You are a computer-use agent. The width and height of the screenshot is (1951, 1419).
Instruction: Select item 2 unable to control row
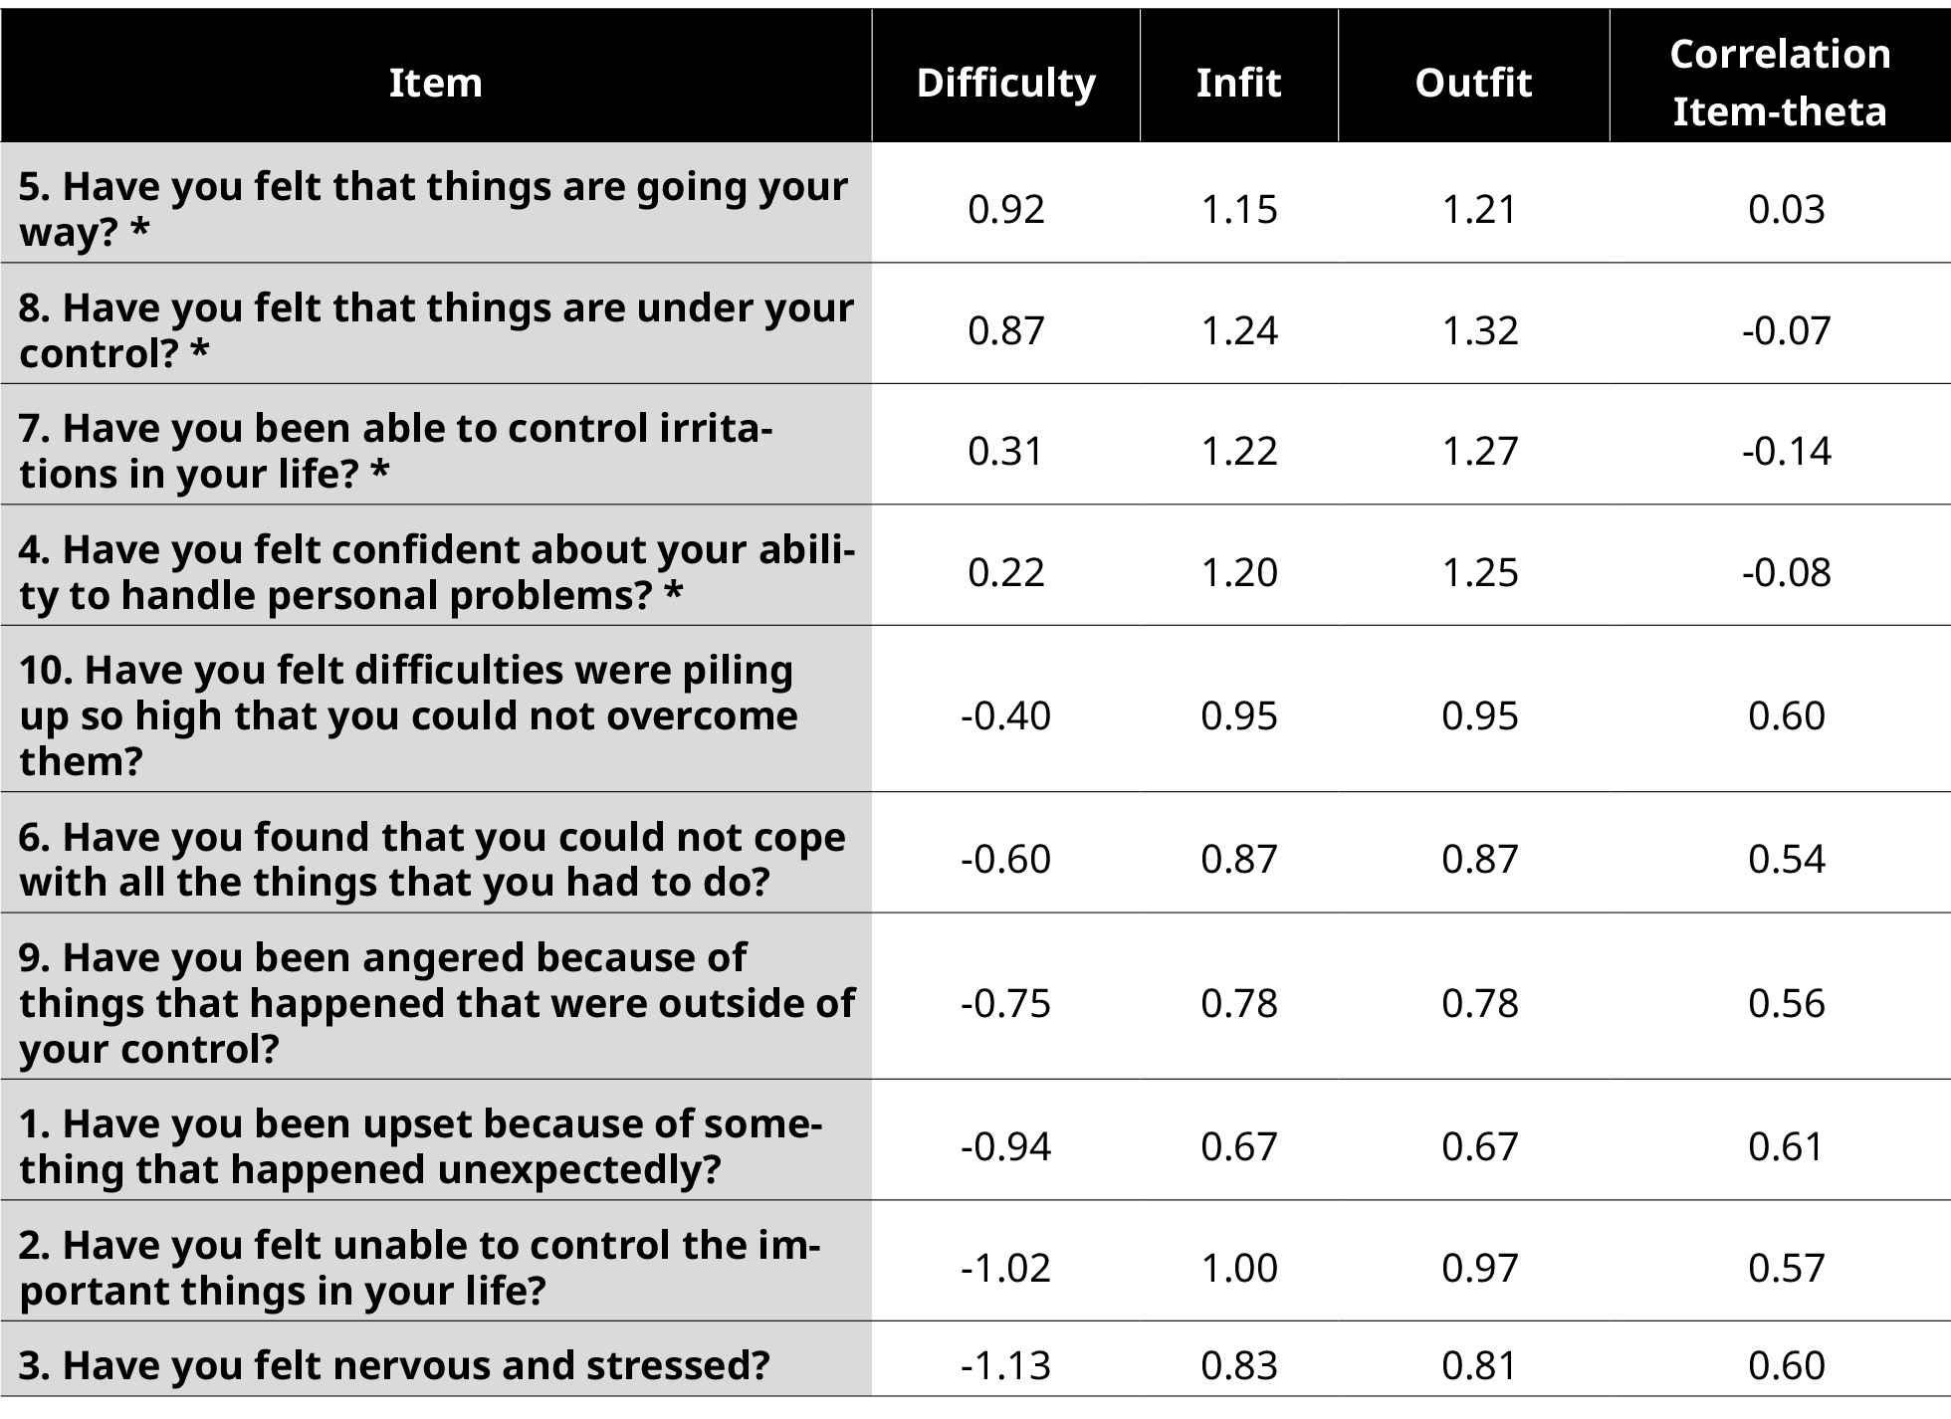click(975, 1261)
